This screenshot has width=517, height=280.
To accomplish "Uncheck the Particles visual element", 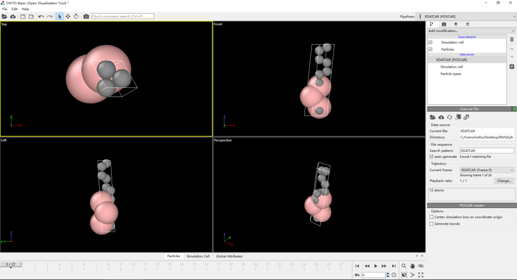I will 430,49.
